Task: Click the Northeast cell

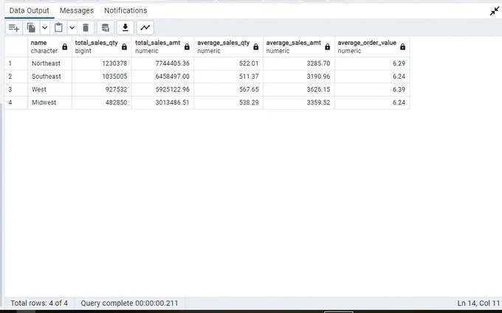Action: click(x=49, y=63)
